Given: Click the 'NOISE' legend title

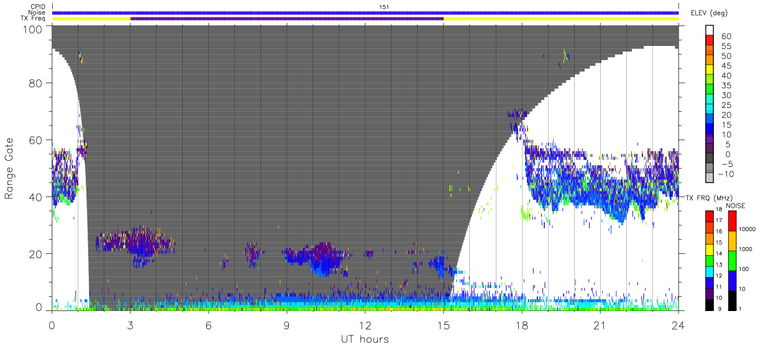Looking at the screenshot, I should (x=734, y=205).
